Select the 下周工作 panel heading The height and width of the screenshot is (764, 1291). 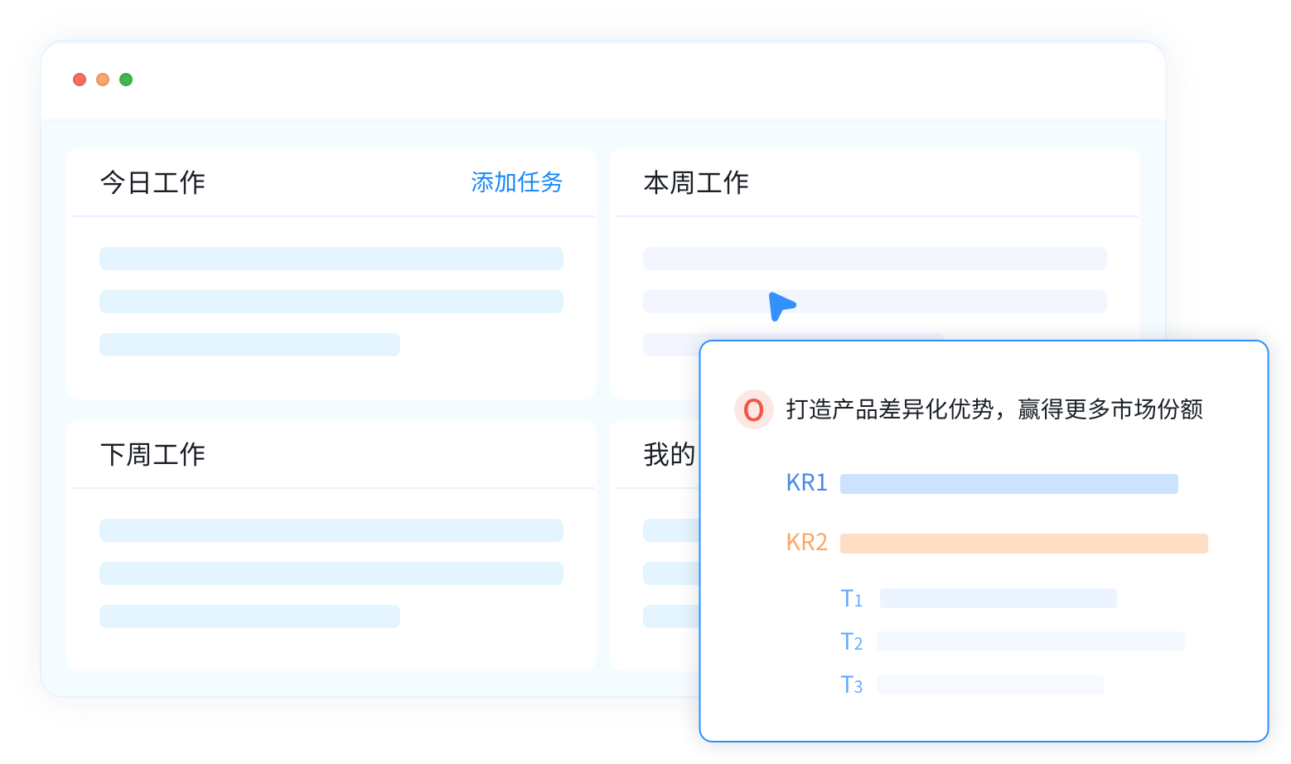[x=152, y=454]
